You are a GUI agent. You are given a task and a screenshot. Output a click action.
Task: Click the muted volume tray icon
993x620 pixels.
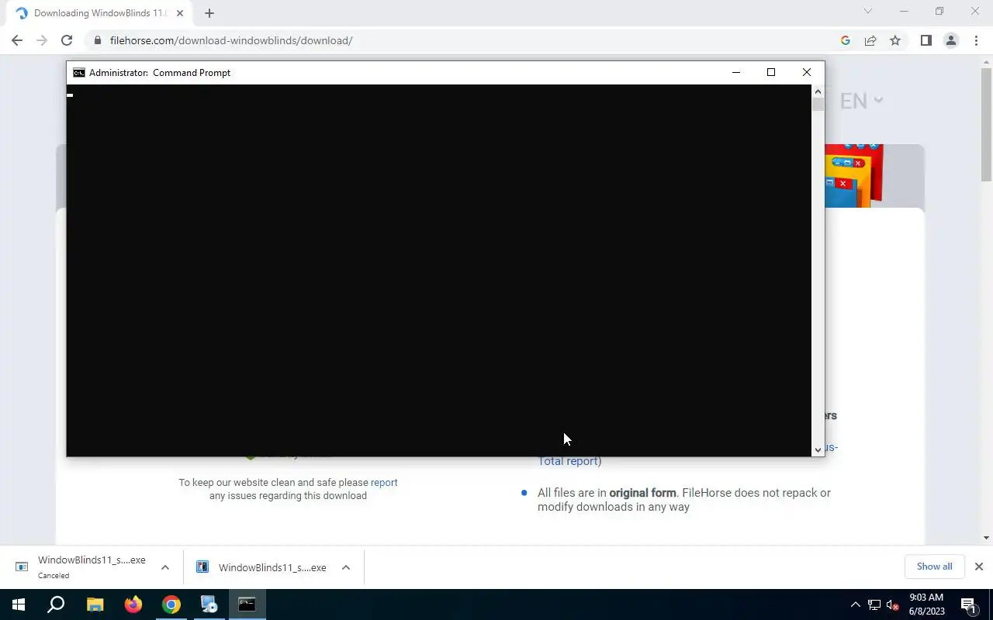tap(892, 604)
